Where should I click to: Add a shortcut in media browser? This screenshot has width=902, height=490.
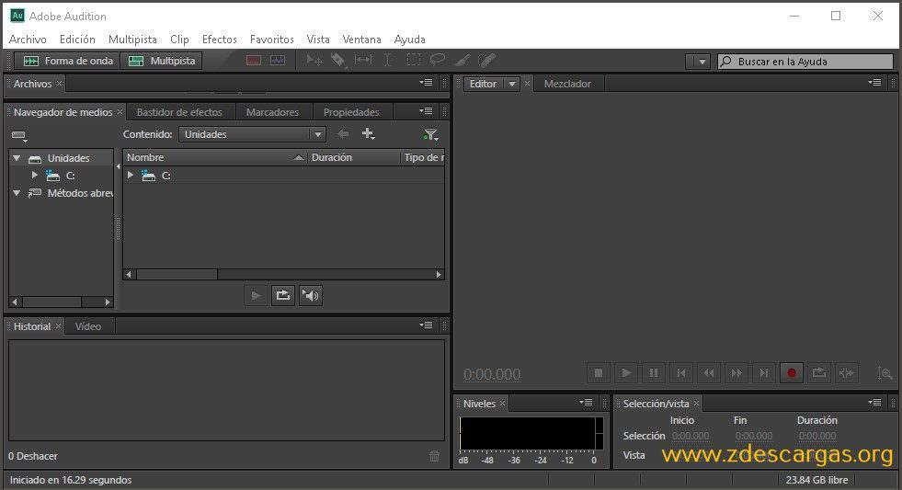coord(368,134)
